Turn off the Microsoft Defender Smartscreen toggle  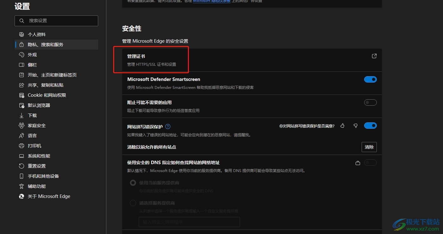370,79
